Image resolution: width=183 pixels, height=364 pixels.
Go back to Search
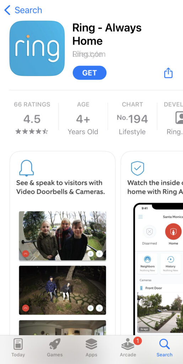(x=23, y=10)
